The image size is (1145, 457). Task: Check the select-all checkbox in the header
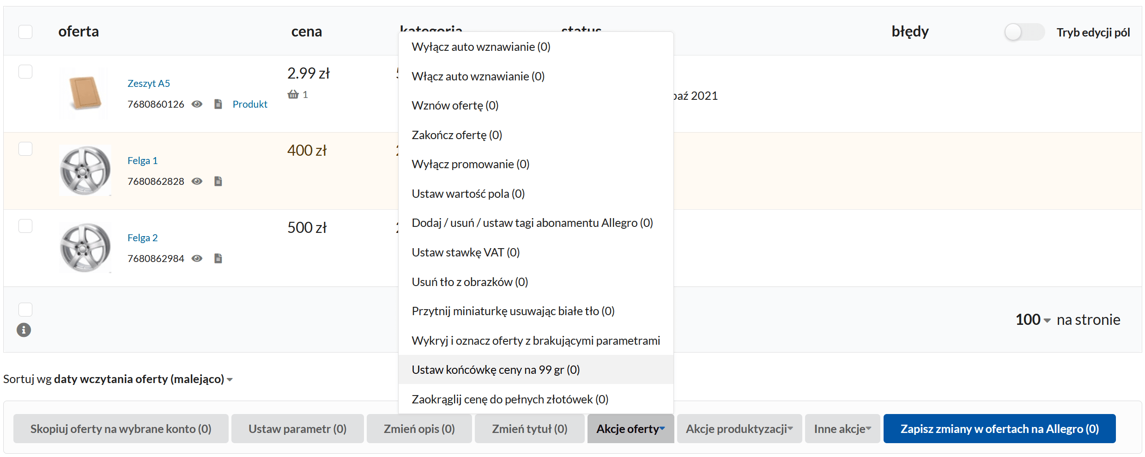[x=25, y=32]
